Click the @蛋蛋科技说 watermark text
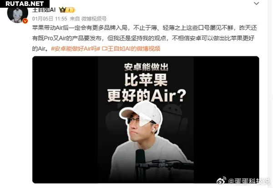Image resolution: width=273 pixels, height=188 pixels. [248, 181]
